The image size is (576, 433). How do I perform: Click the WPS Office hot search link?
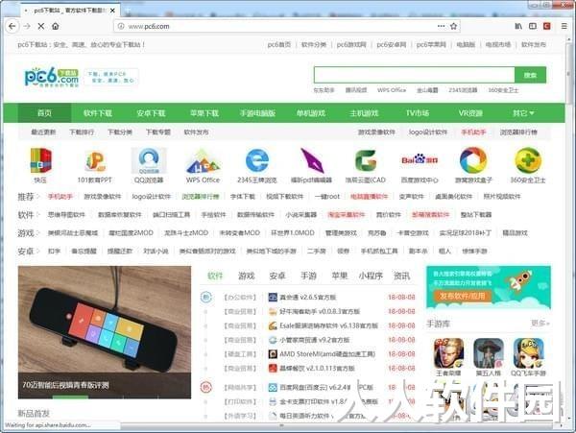392,90
